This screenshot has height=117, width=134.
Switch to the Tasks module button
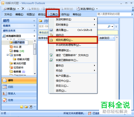[x=19, y=100]
